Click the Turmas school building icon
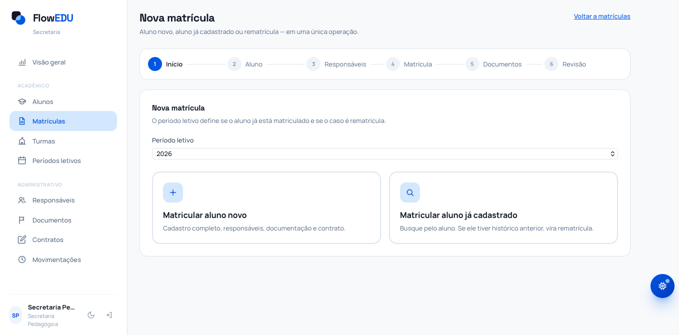 [22, 141]
